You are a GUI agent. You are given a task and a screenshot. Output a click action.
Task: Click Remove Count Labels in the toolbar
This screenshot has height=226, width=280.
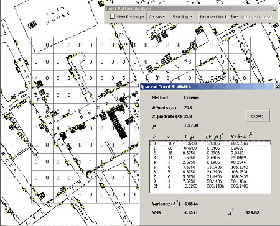(219, 17)
